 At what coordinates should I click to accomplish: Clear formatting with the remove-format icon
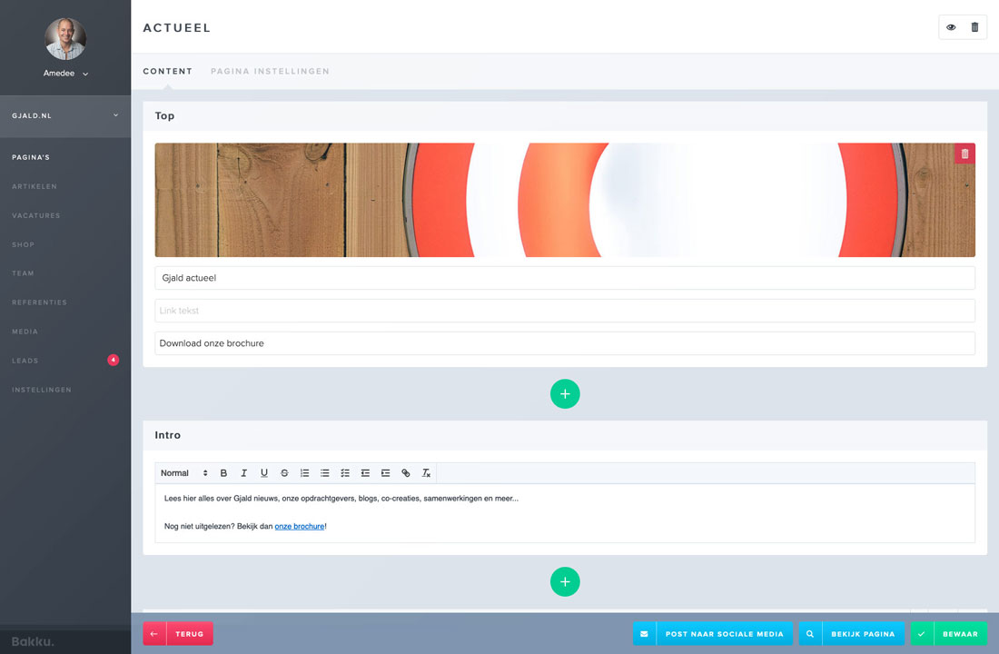(426, 472)
